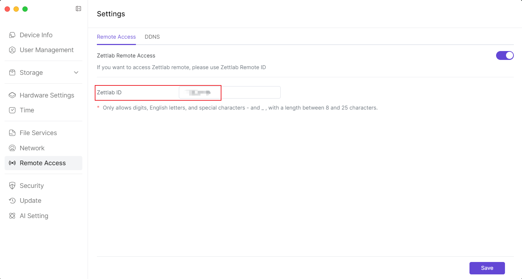Click the File Services icon

tap(12, 133)
